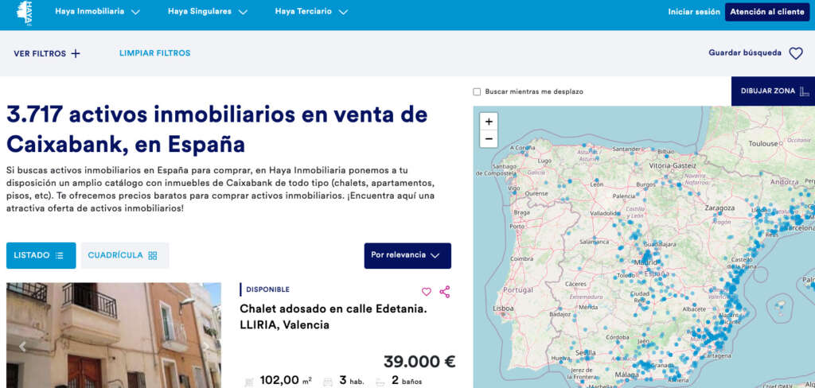The height and width of the screenshot is (388, 815).
Task: Enable Buscar mientras me desplazo checkbox
Action: [477, 91]
